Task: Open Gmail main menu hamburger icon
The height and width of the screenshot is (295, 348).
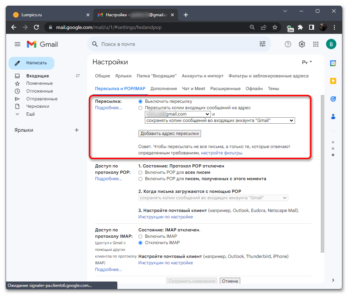Action: pyautogui.click(x=17, y=44)
